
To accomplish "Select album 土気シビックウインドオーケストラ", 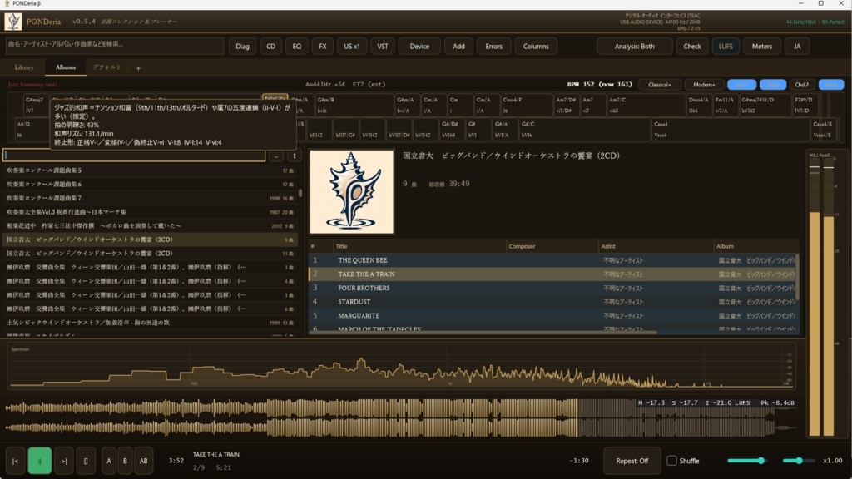I will [x=150, y=322].
